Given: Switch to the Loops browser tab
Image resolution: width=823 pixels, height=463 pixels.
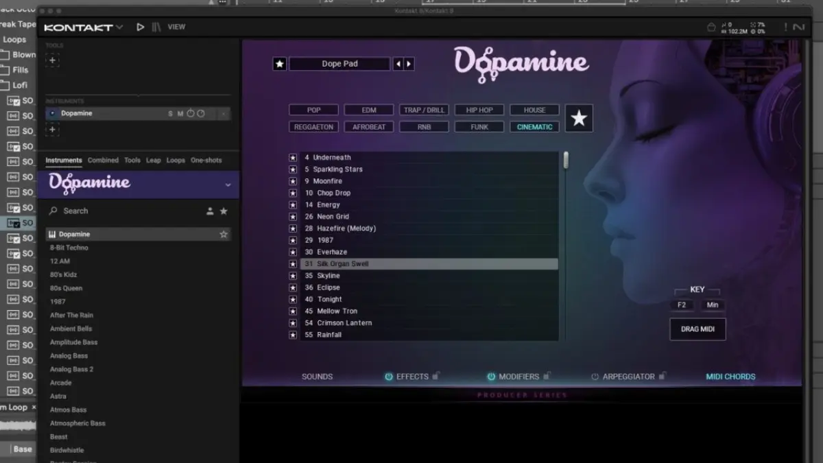Looking at the screenshot, I should [x=176, y=161].
